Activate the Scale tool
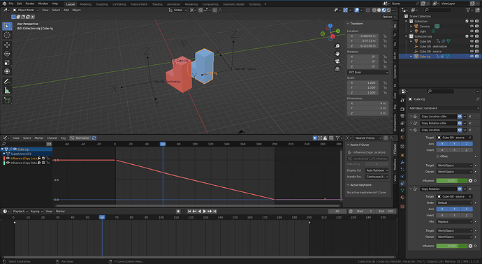The width and height of the screenshot is (482, 264). (x=7, y=62)
